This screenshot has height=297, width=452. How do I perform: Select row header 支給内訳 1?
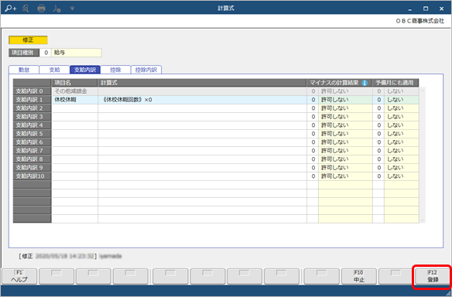click(32, 100)
